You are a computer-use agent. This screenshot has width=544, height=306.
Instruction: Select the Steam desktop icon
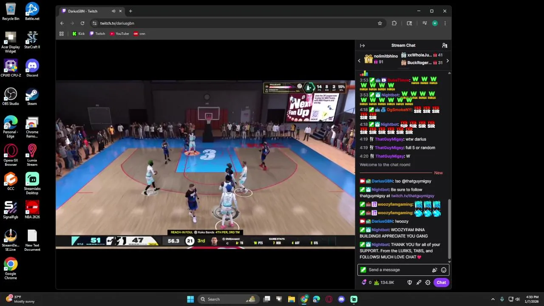(32, 96)
